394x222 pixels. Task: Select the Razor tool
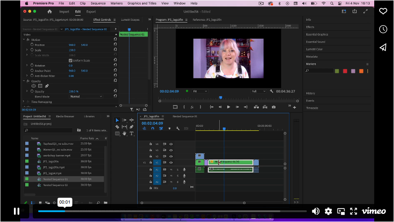coord(117,127)
